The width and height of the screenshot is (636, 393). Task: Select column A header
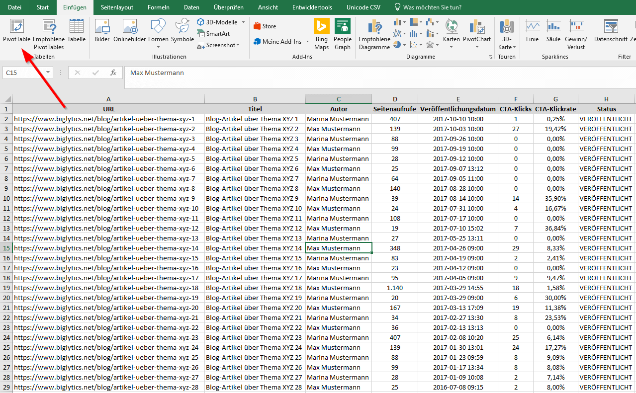108,99
